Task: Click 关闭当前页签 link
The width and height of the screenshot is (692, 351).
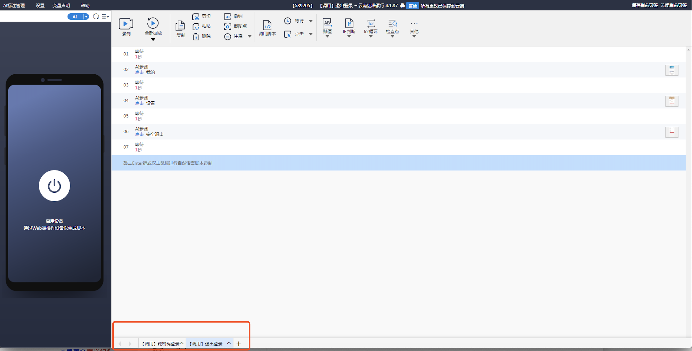Action: coord(673,5)
